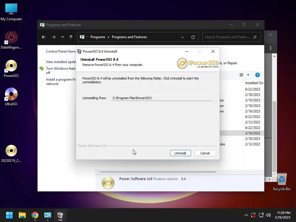Screen dimensions: 296x222
Task: Click scroll up arrow in background window
Action: click(x=275, y=56)
